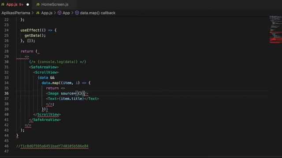Viewport: 282px width, 158px height.
Task: Click the SafeAreaView opening tag
Action: 44,67
